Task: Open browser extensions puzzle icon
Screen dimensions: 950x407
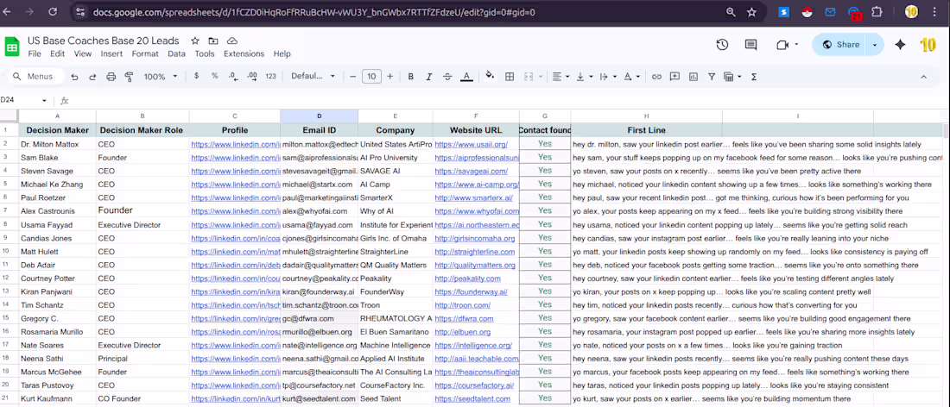Action: click(876, 12)
